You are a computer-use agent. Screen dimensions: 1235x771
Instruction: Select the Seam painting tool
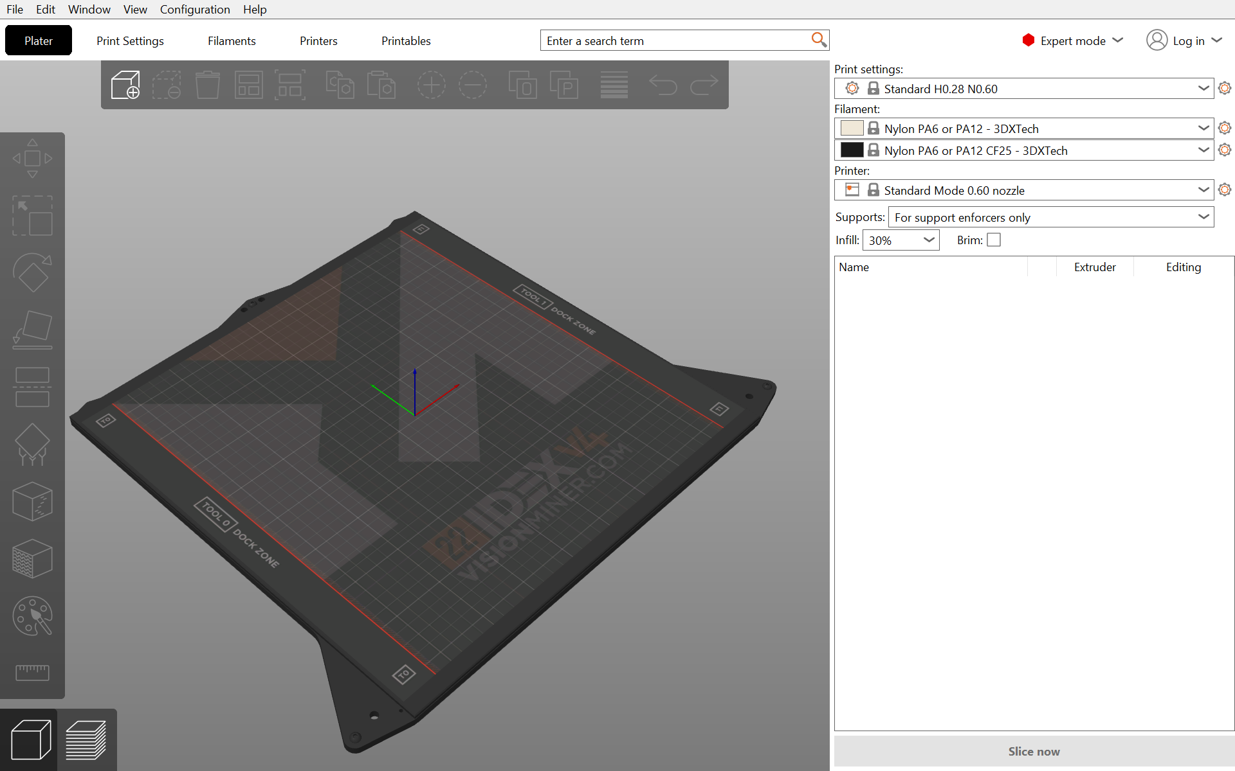(32, 502)
